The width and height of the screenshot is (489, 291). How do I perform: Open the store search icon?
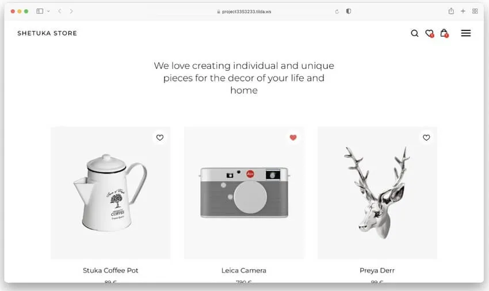coord(414,33)
